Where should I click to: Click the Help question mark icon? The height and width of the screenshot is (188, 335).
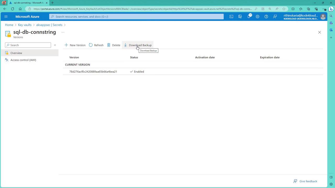coord(266,16)
